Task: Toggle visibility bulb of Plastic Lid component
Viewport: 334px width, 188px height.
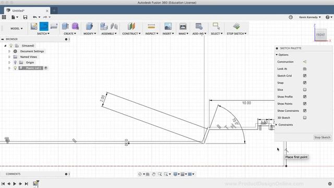Action: [x=15, y=68]
